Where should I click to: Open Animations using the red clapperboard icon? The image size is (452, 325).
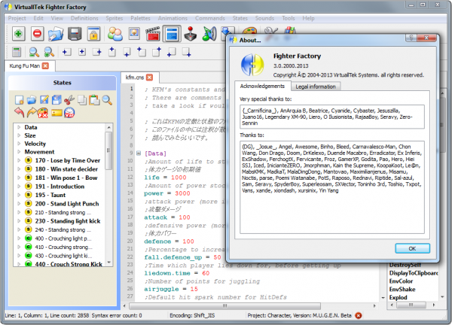coord(153,34)
